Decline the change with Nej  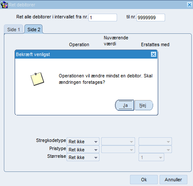144,105
